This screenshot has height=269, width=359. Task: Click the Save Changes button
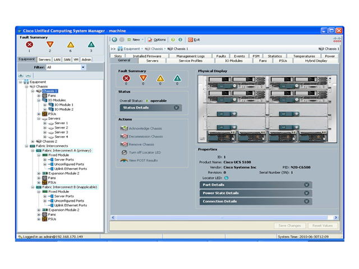coord(289,225)
